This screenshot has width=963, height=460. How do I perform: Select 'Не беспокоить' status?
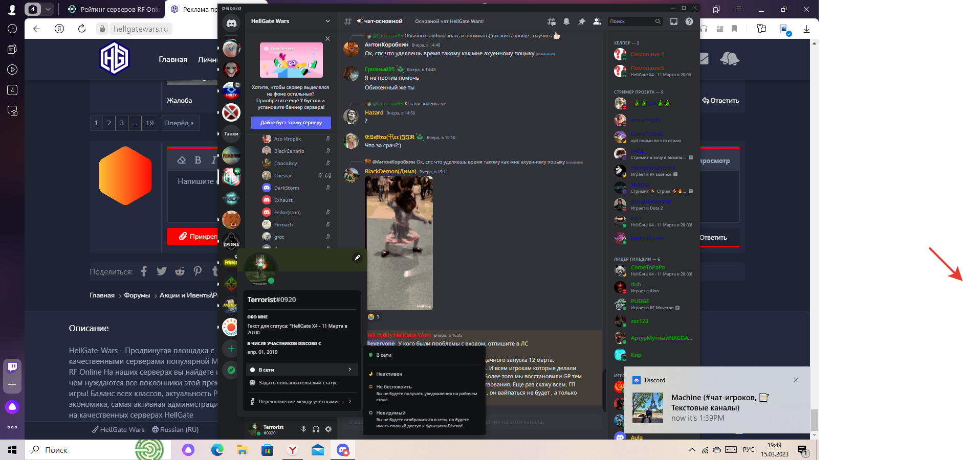pyautogui.click(x=424, y=393)
